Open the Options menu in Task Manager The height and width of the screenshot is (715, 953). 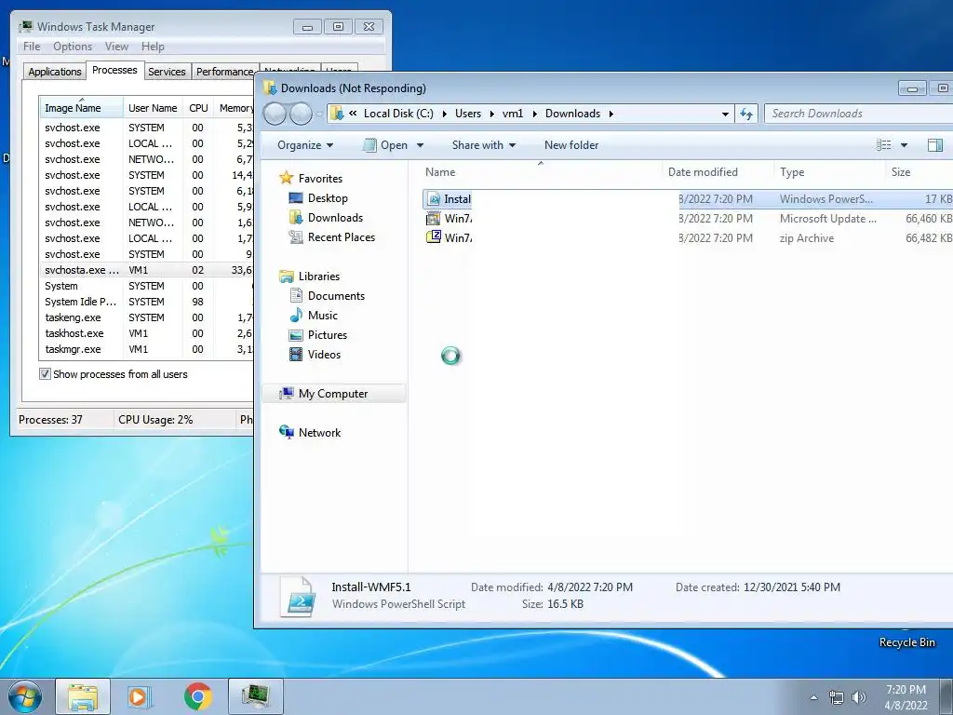point(73,47)
